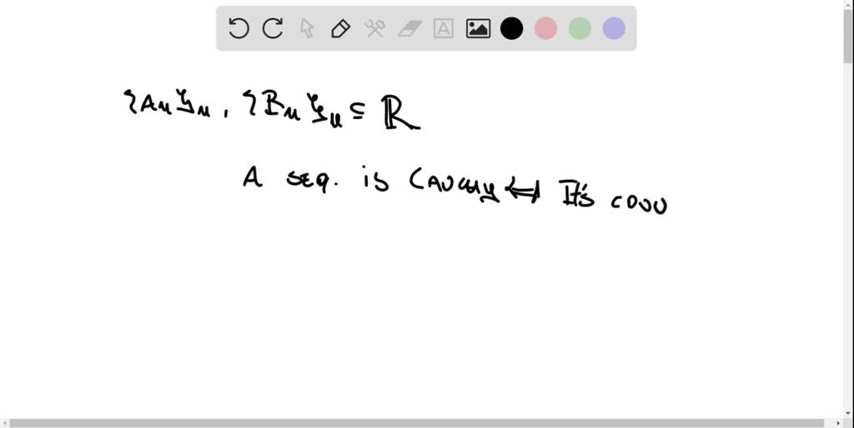Click the horizontal scrollbar at bottom
Image resolution: width=854 pixels, height=428 pixels.
417,423
